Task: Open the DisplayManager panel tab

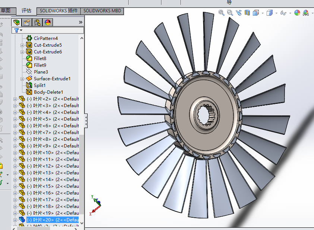Action: (x=48, y=22)
